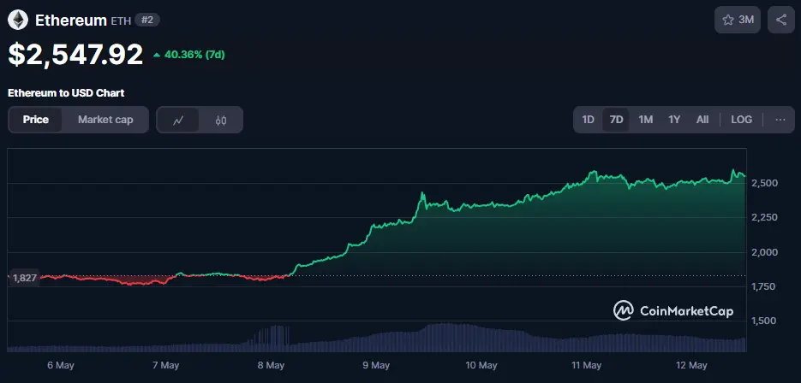Viewport: 801px width, 383px height.
Task: Open the share icon button
Action: point(781,20)
